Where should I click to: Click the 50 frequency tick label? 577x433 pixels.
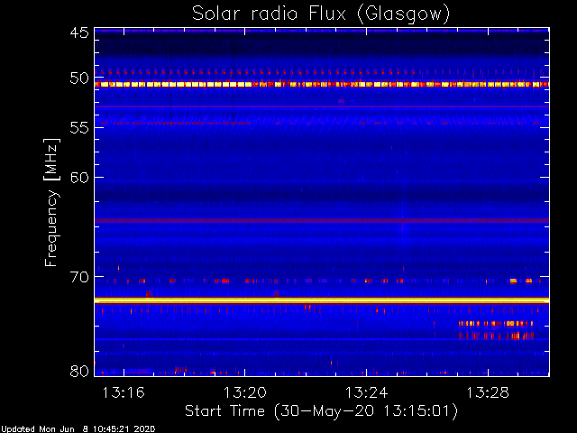point(79,78)
